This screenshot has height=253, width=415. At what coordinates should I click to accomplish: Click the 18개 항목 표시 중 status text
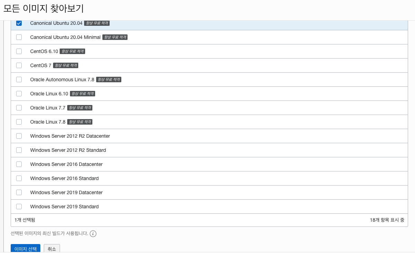tap(387, 220)
